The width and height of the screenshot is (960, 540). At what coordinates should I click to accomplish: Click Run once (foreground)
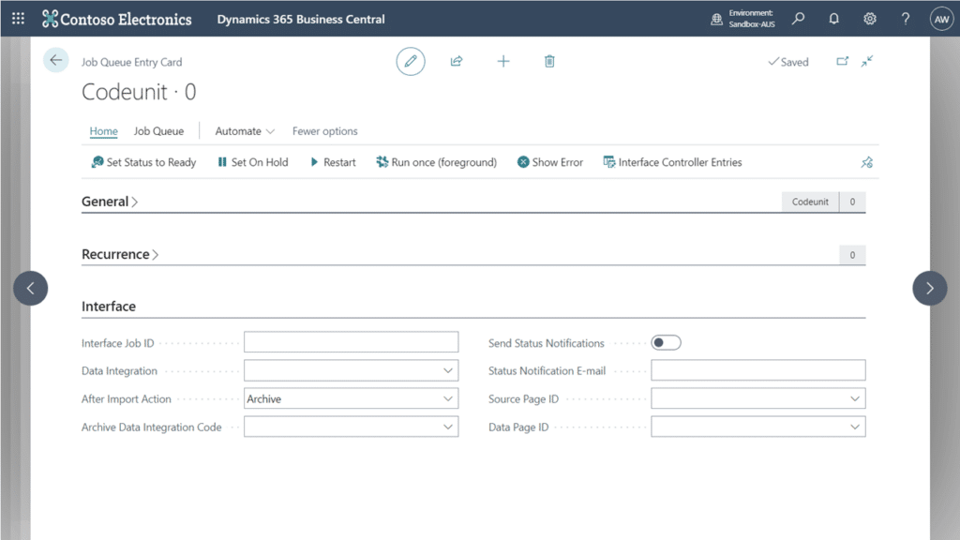point(436,161)
